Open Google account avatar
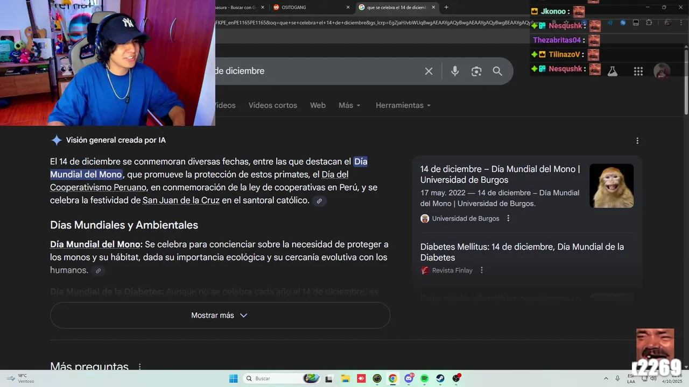 pos(662,71)
